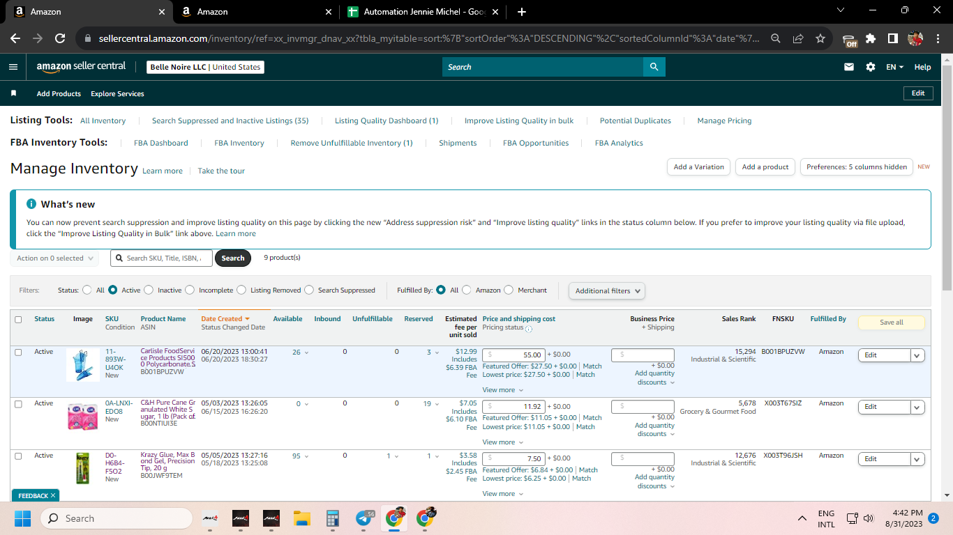Screen dimensions: 953x535
Task: Click the Add a Variation button
Action: coord(699,167)
